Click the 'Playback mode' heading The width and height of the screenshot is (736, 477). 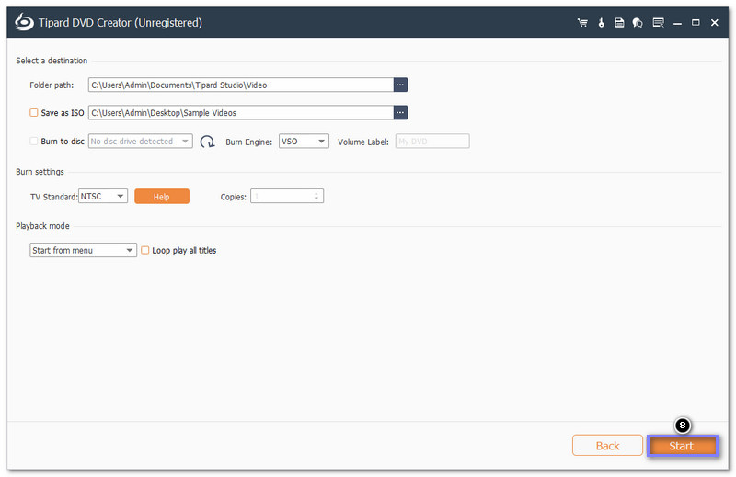tap(42, 225)
